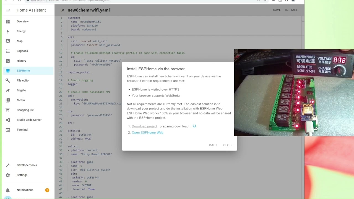The height and width of the screenshot is (199, 354).
Task: Open the Developer tools hammer icon
Action: [8, 165]
